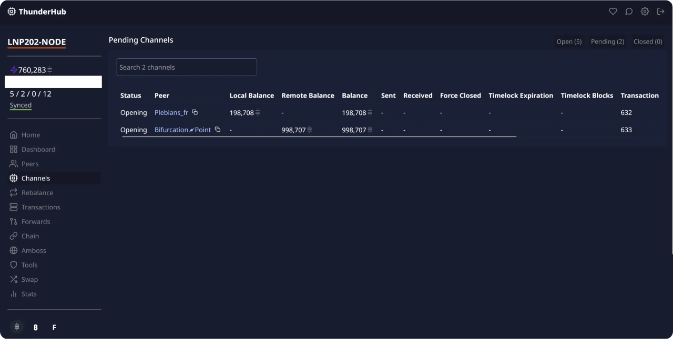Click the Search 2 channels field
Image resolution: width=673 pixels, height=339 pixels.
click(x=187, y=67)
